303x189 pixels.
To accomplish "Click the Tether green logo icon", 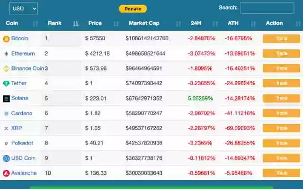I will tap(6, 84).
